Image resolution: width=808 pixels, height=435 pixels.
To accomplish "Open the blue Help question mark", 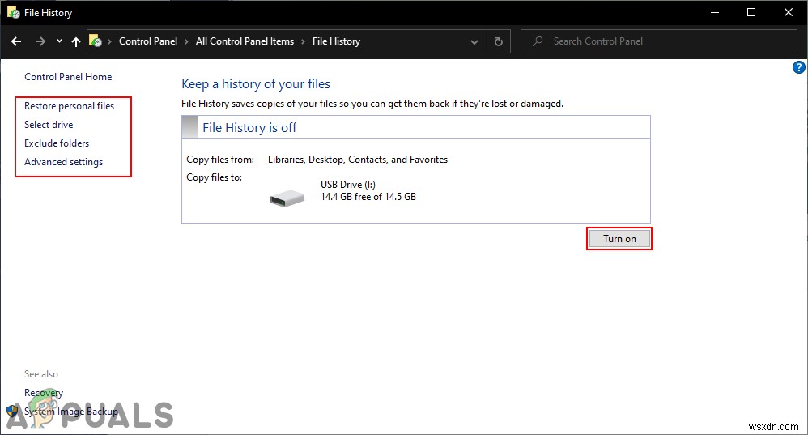I will tap(798, 68).
